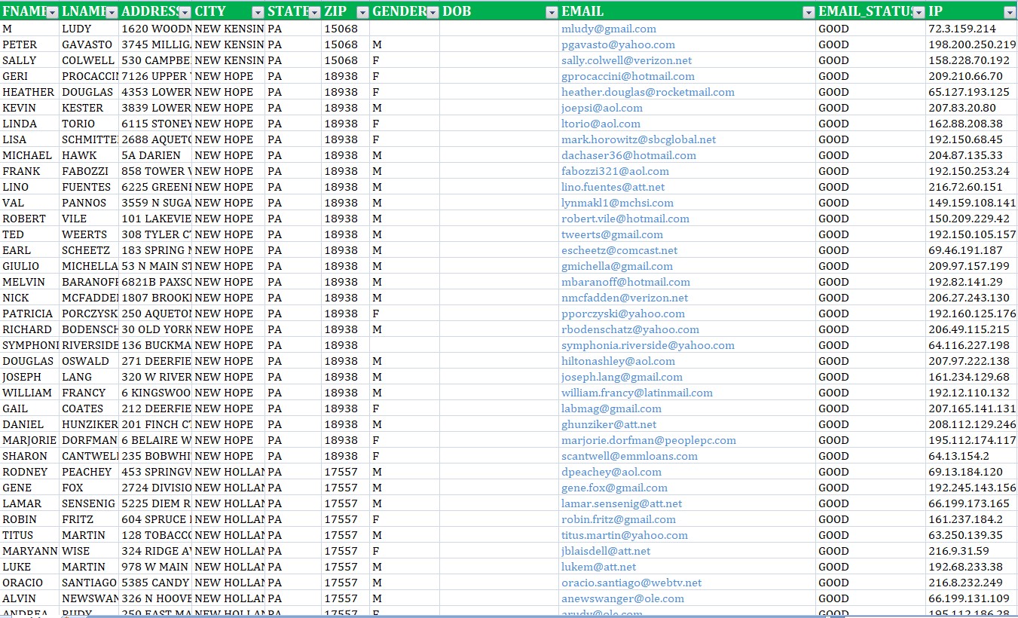
Task: Open heather.douglas@rocketmail.com email link
Action: (648, 92)
